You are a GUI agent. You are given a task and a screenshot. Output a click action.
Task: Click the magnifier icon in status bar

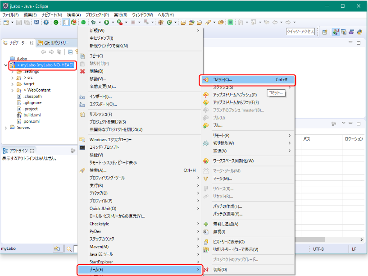pos(69,249)
